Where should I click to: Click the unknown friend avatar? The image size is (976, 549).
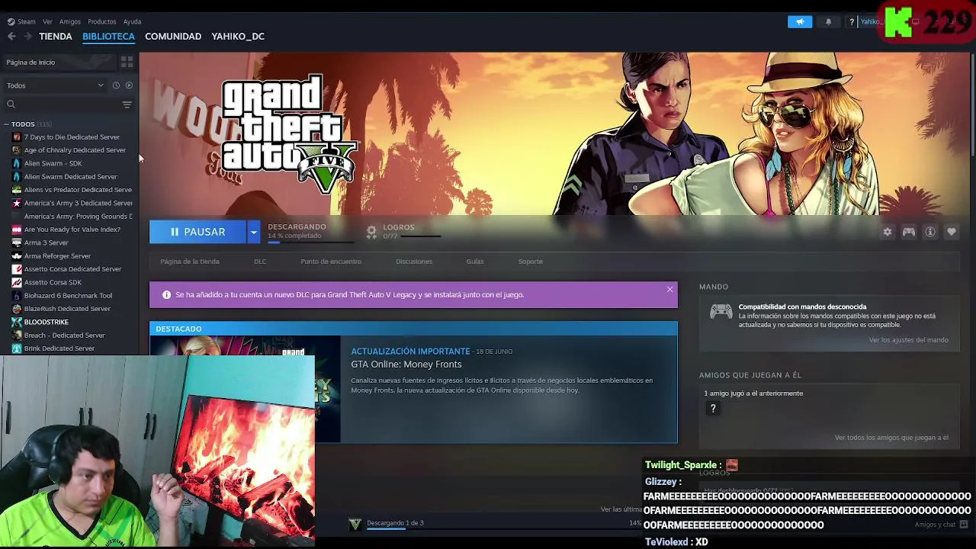713,409
